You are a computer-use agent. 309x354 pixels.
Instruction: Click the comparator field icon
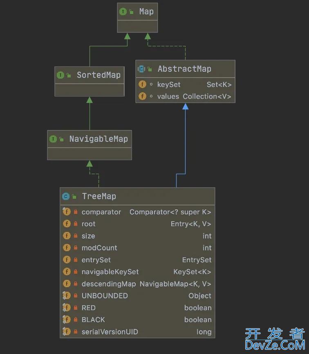(x=67, y=212)
